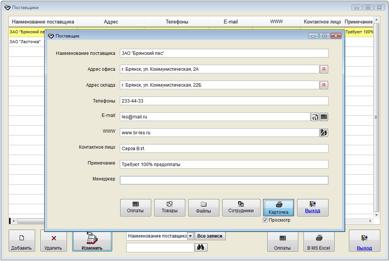Click the horizontal scrollbar right arrow
Viewport: 389px width, 261px height.
pos(370,221)
